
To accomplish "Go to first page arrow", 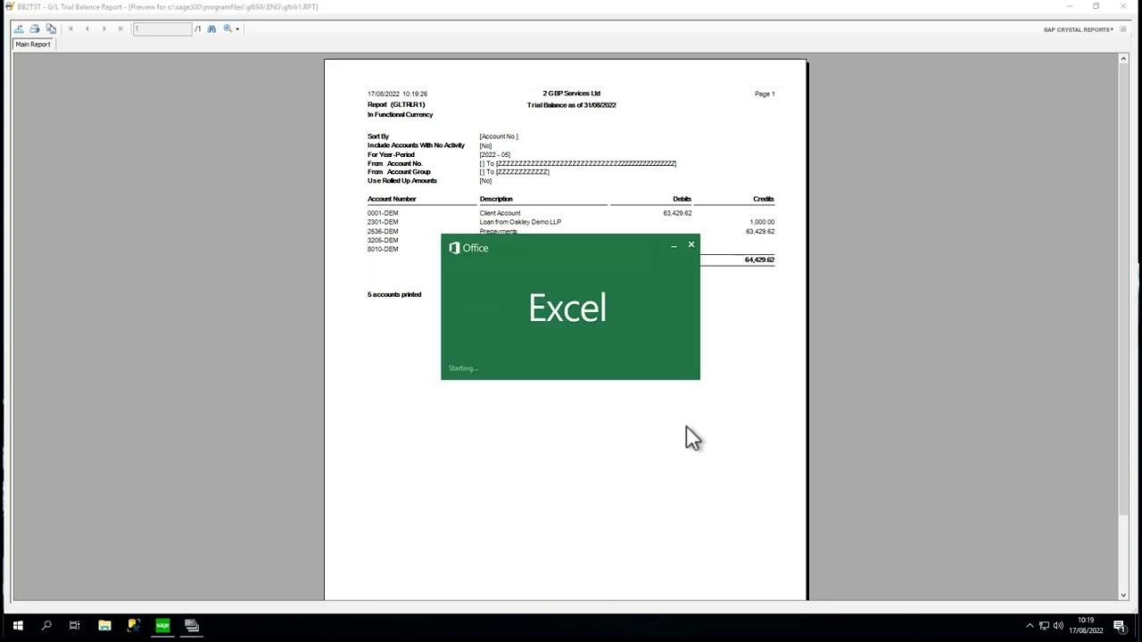I will pyautogui.click(x=70, y=29).
